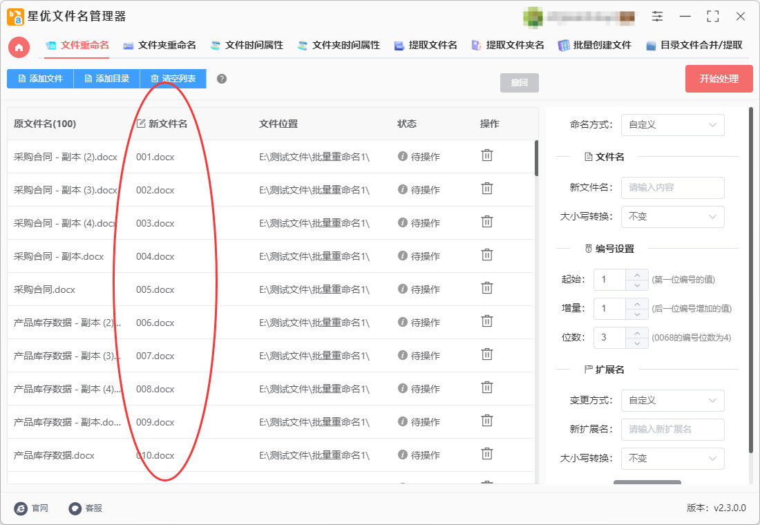Click the edit pencil icon beside 新文件名
This screenshot has height=525, width=760.
141,124
